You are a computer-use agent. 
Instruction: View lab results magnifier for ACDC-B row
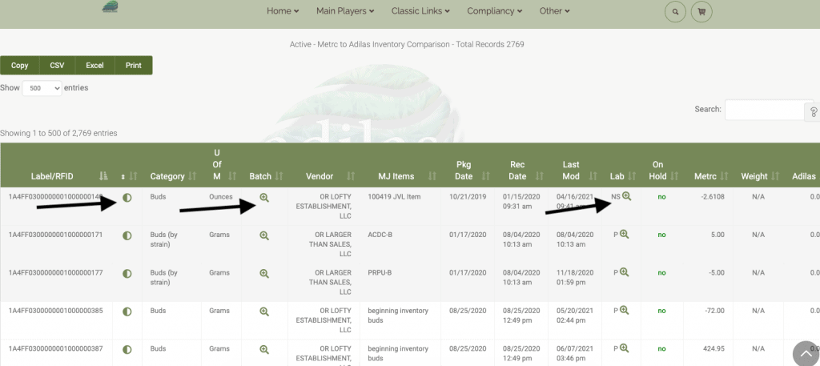[x=624, y=234]
